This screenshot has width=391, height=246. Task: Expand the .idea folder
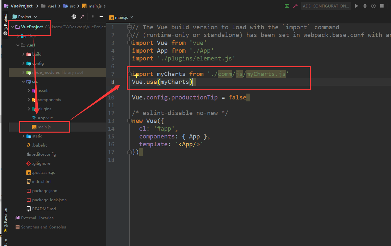(18, 36)
